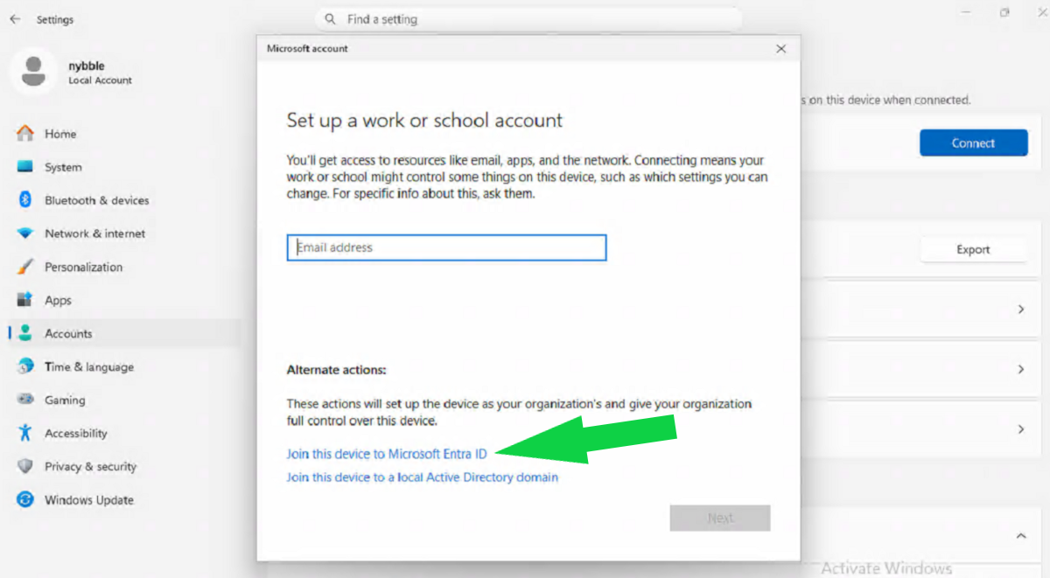Click the Connect button
The height and width of the screenshot is (578, 1050).
pos(973,143)
